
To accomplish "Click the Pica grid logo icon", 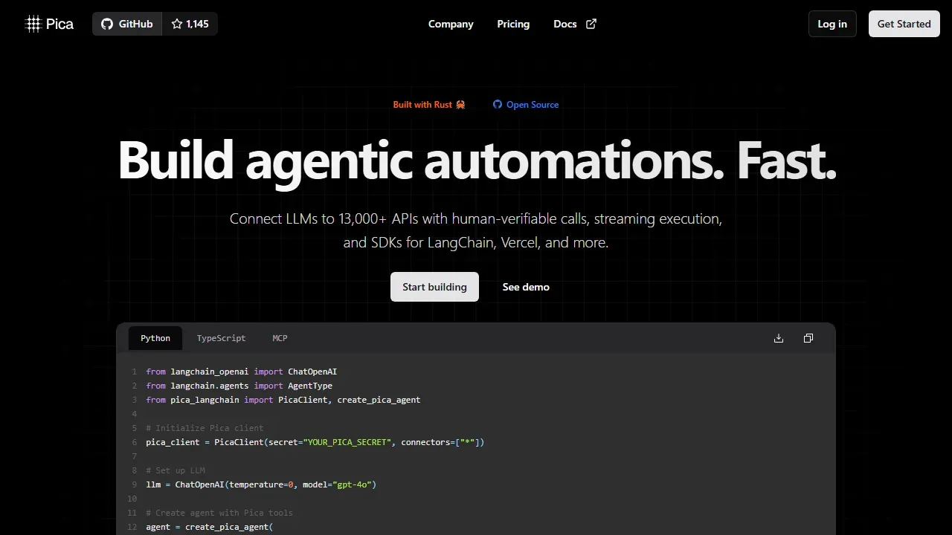I will [33, 24].
